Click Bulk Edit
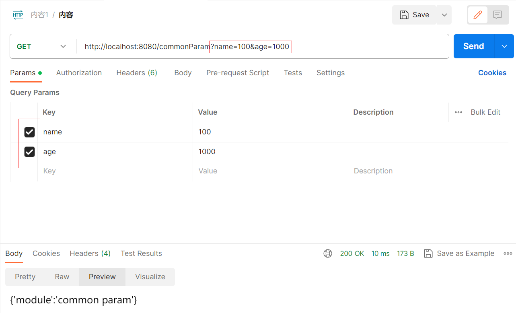This screenshot has height=313, width=516. (485, 112)
